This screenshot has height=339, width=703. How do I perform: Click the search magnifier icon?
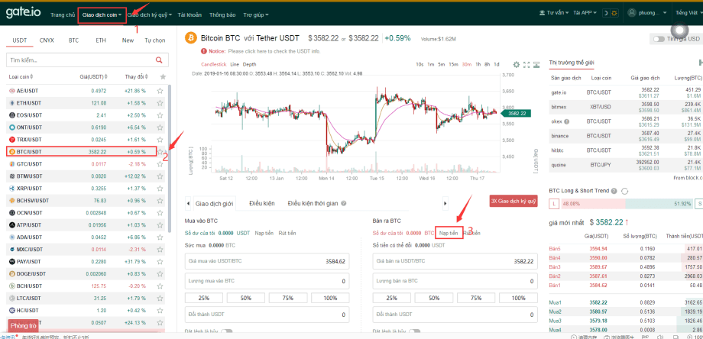[159, 60]
